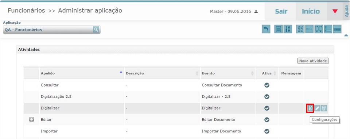Click the Importar Documento event cell
The height and width of the screenshot is (139, 350).
(x=221, y=131)
